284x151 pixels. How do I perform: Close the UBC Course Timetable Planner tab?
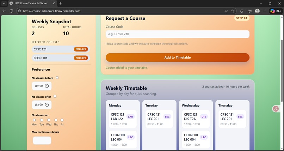(54, 3)
